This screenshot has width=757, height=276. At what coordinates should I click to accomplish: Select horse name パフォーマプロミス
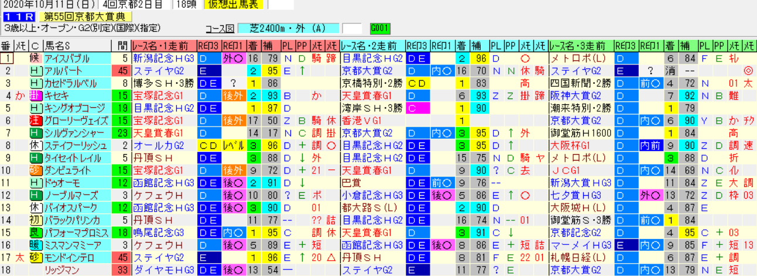(x=76, y=232)
